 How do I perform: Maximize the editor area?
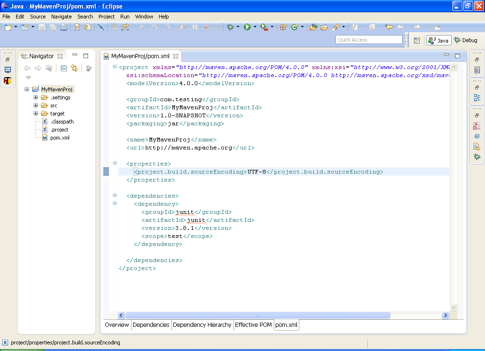pyautogui.click(x=458, y=56)
